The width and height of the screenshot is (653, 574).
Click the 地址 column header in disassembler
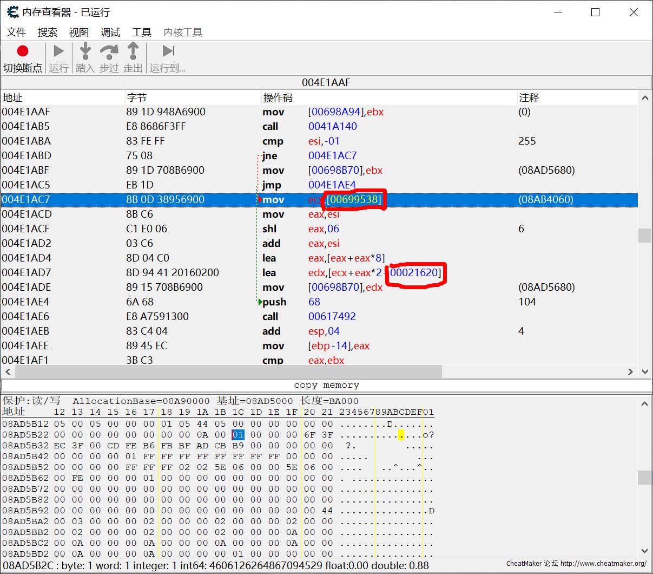(x=13, y=97)
